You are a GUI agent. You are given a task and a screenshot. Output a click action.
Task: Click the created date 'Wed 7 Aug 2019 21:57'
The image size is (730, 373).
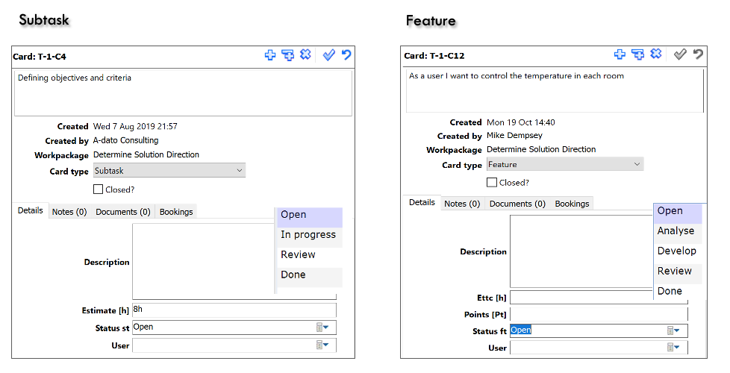[x=135, y=127]
